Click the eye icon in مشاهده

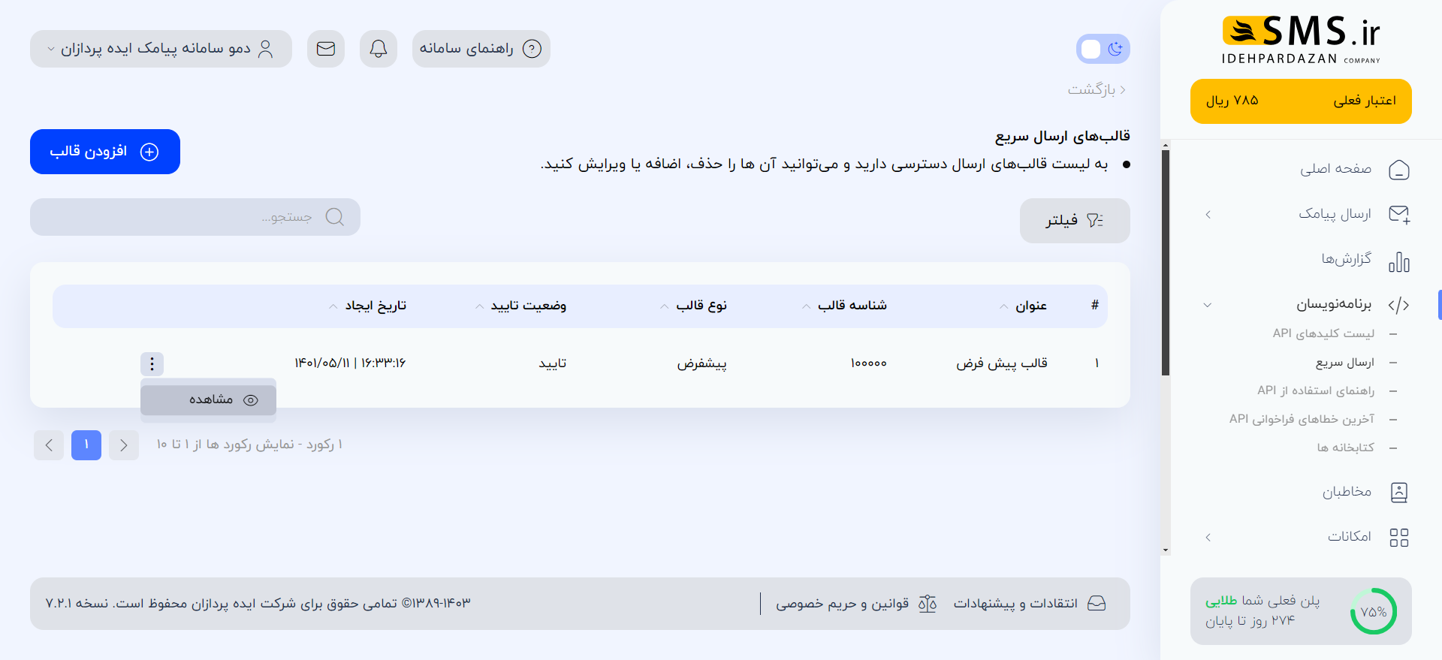(x=251, y=400)
